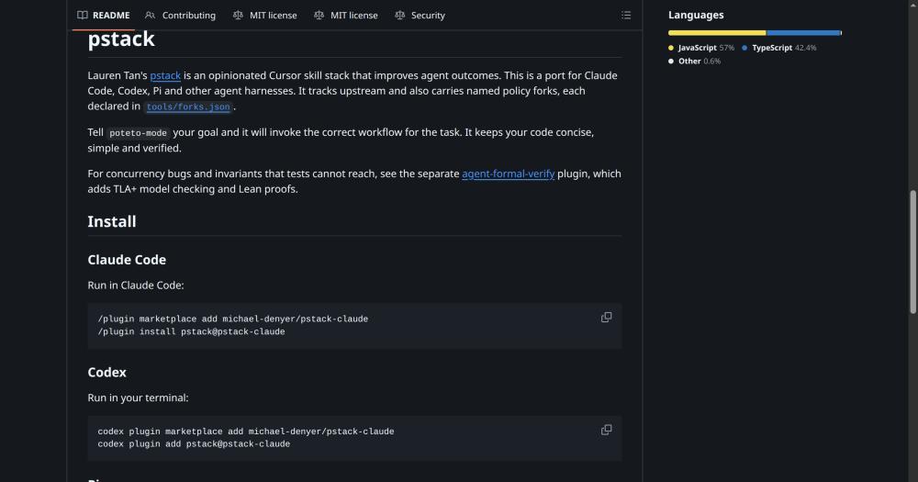Click the page vertical scrollbar thumb
Viewport: 918px width, 482px height.
coord(912,252)
